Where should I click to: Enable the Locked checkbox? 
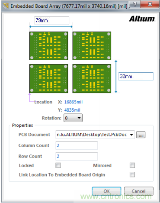click(58, 165)
